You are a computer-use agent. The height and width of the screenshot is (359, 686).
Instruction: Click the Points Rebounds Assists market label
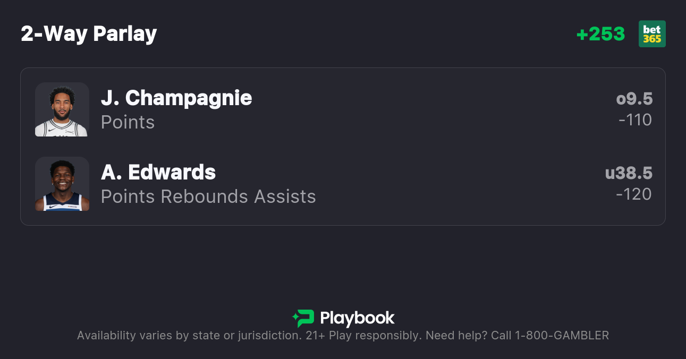pyautogui.click(x=208, y=196)
